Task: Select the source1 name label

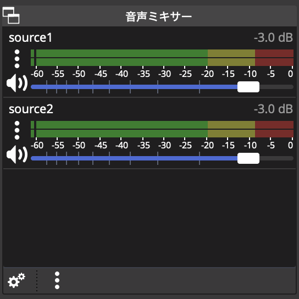Action: coord(31,38)
